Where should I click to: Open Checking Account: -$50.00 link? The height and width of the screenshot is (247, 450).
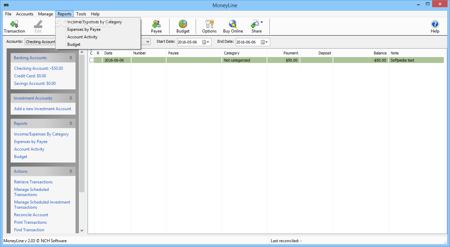38,68
